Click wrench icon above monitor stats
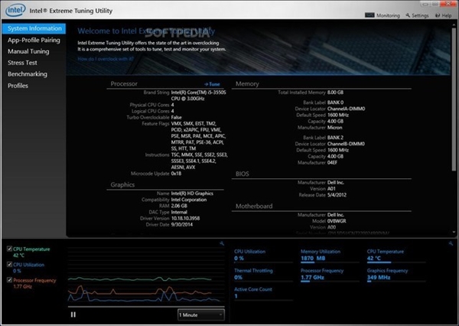The image size is (459, 326). 451,243
